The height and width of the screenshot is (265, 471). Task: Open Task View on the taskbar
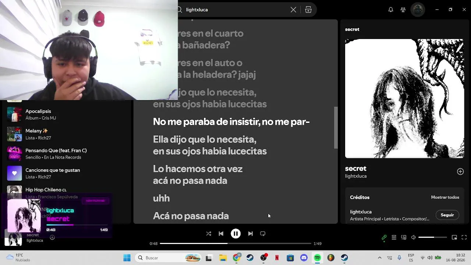coord(209,258)
